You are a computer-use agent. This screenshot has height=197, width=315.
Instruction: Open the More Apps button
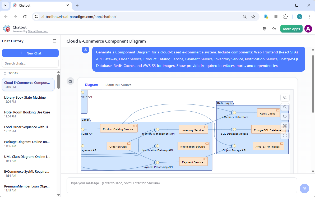coord(291,29)
